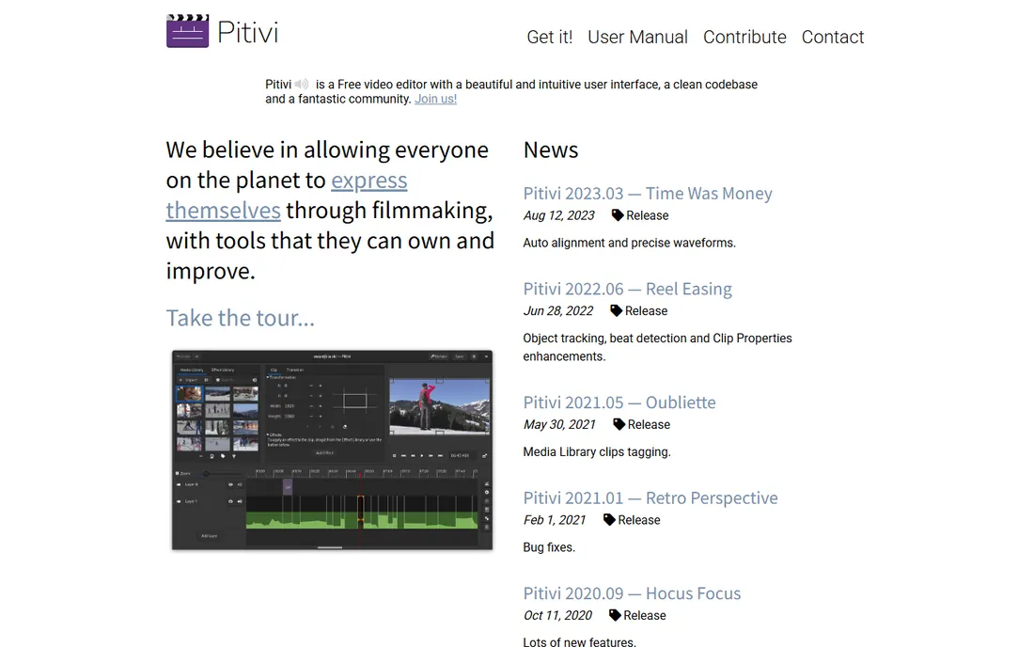Click the Object tracking, beat detection description

pos(657,347)
